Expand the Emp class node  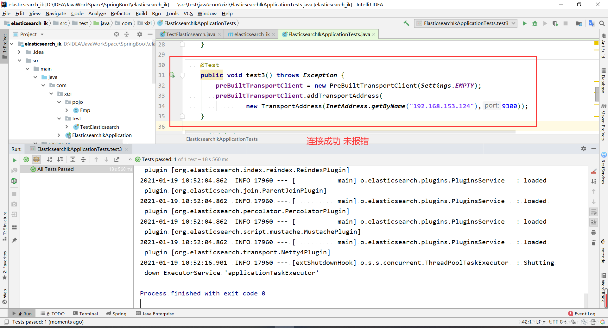coord(67,110)
